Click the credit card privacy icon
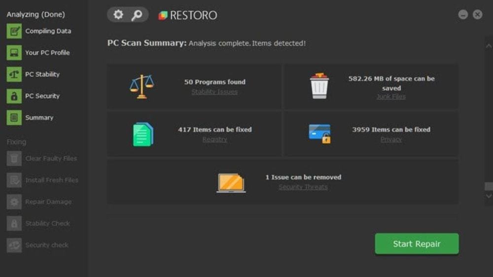493x277 pixels. 320,134
